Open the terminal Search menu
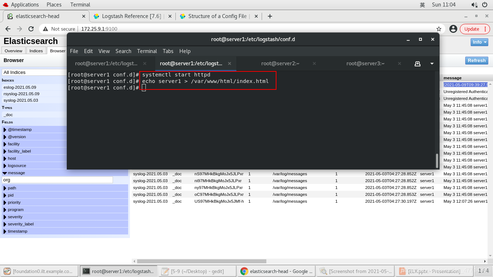 click(123, 51)
